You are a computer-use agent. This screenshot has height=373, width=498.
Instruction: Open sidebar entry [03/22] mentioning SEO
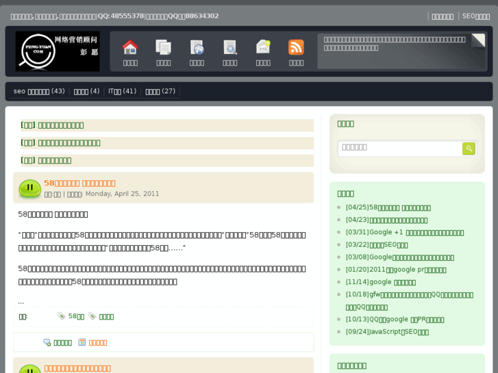click(377, 245)
